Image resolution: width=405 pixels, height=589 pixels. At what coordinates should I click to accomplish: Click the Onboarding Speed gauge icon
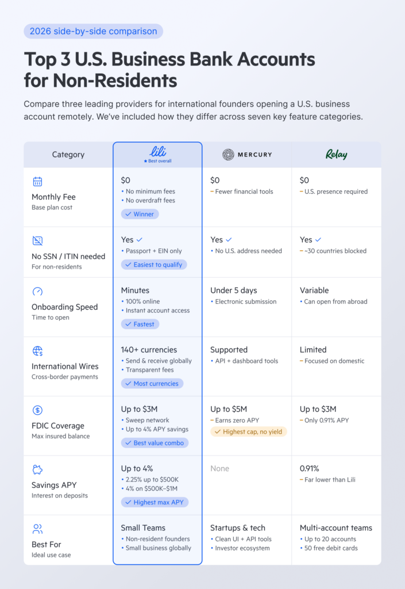(x=37, y=292)
